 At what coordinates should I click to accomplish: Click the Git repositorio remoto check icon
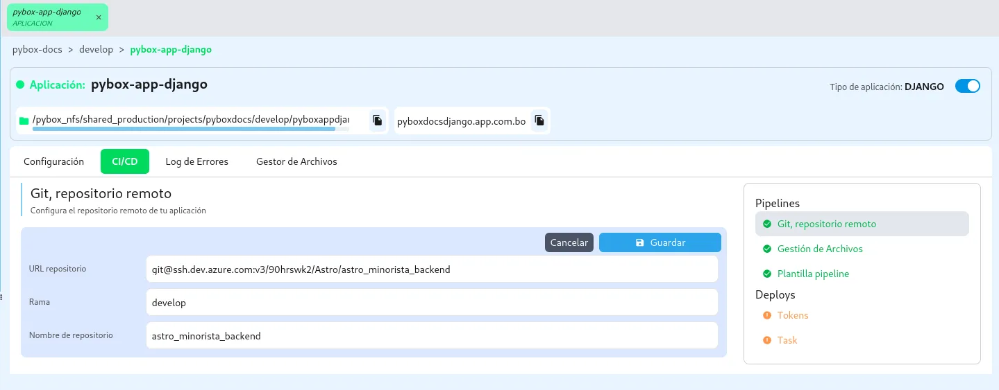[767, 224]
